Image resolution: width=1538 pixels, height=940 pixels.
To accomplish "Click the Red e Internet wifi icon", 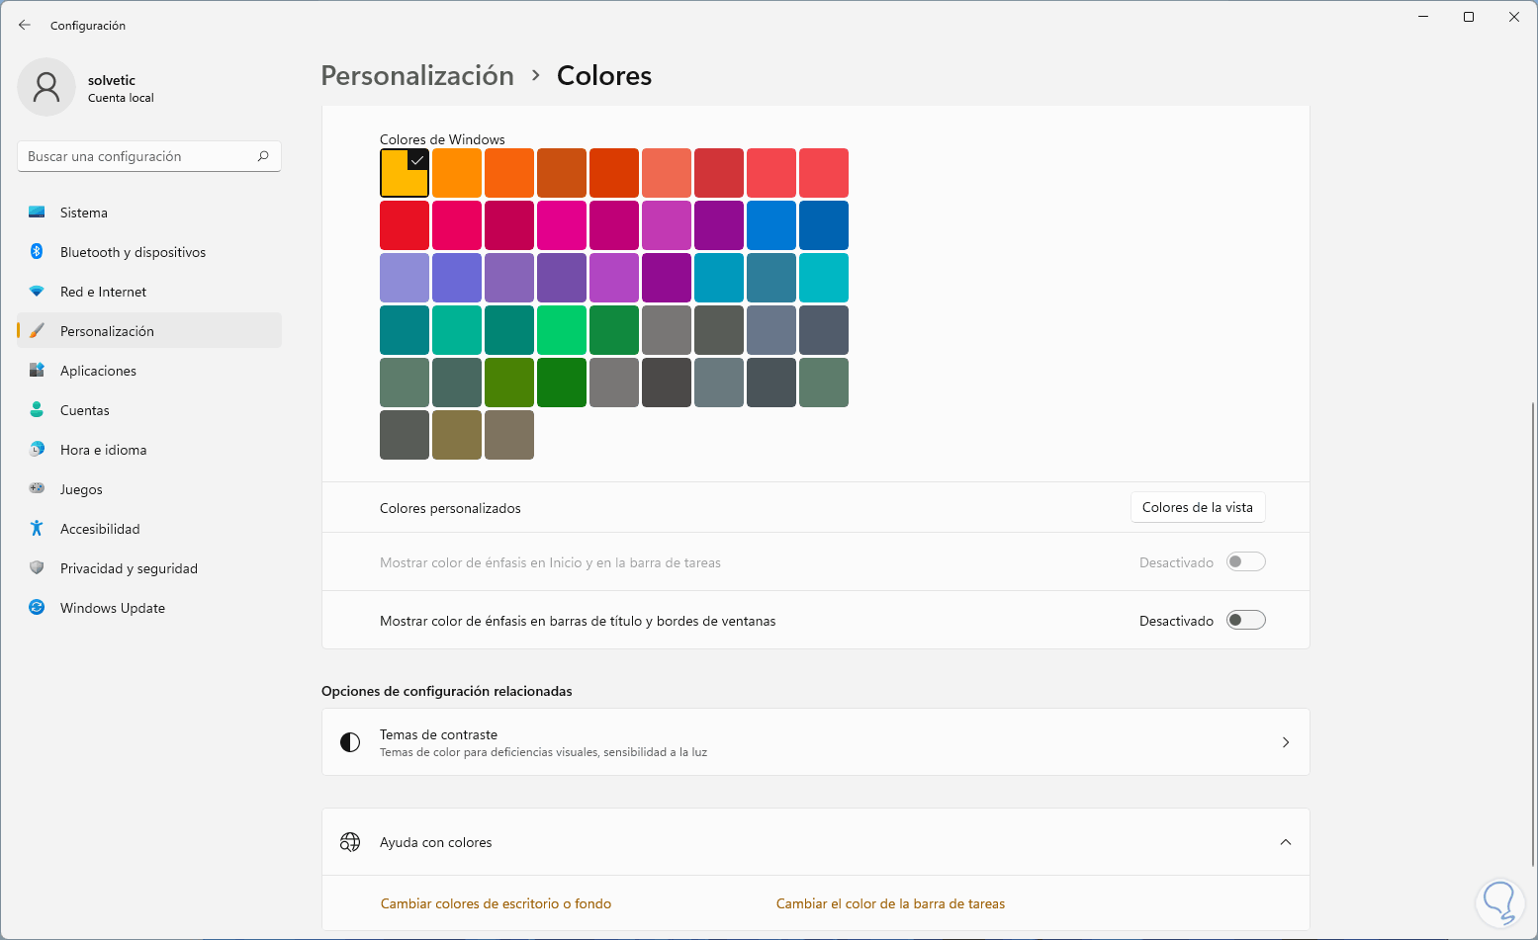I will 37,292.
